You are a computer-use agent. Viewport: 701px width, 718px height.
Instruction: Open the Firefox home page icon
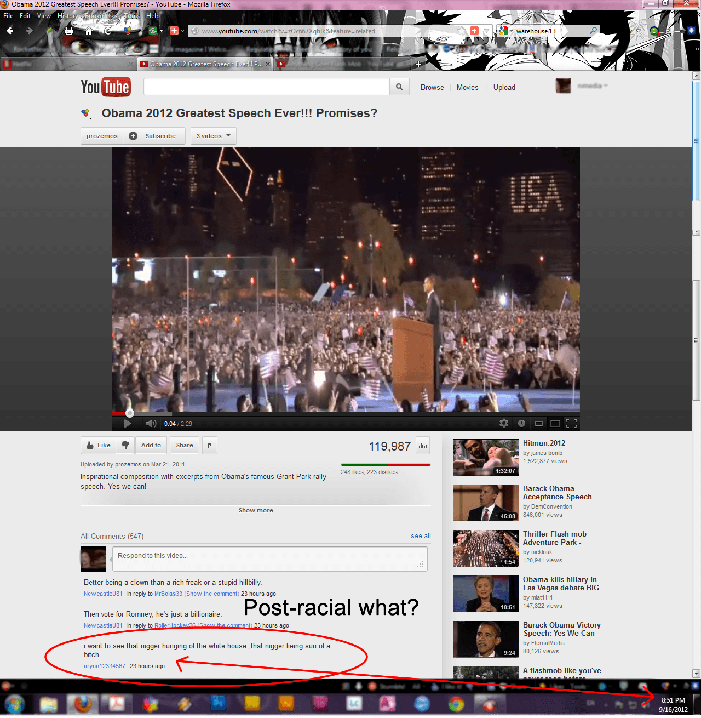click(89, 31)
